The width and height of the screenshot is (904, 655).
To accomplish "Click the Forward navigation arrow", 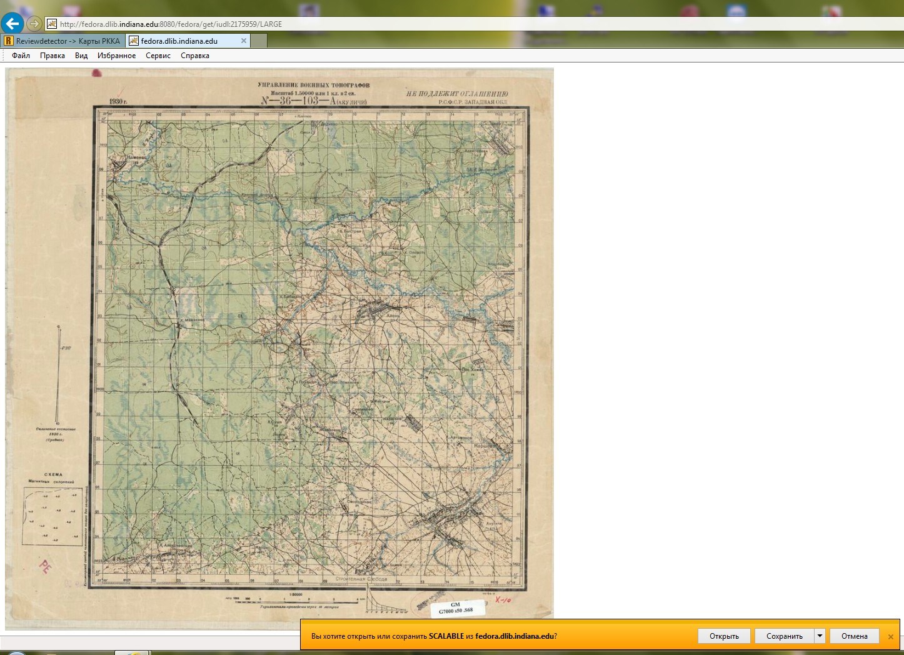I will (34, 24).
